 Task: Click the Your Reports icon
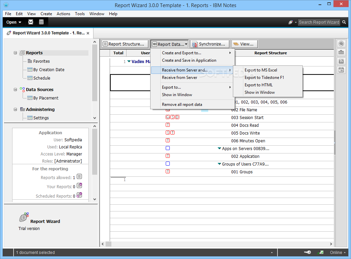point(79,185)
